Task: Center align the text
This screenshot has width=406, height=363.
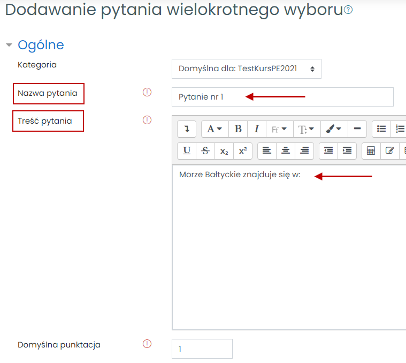Action: (286, 151)
